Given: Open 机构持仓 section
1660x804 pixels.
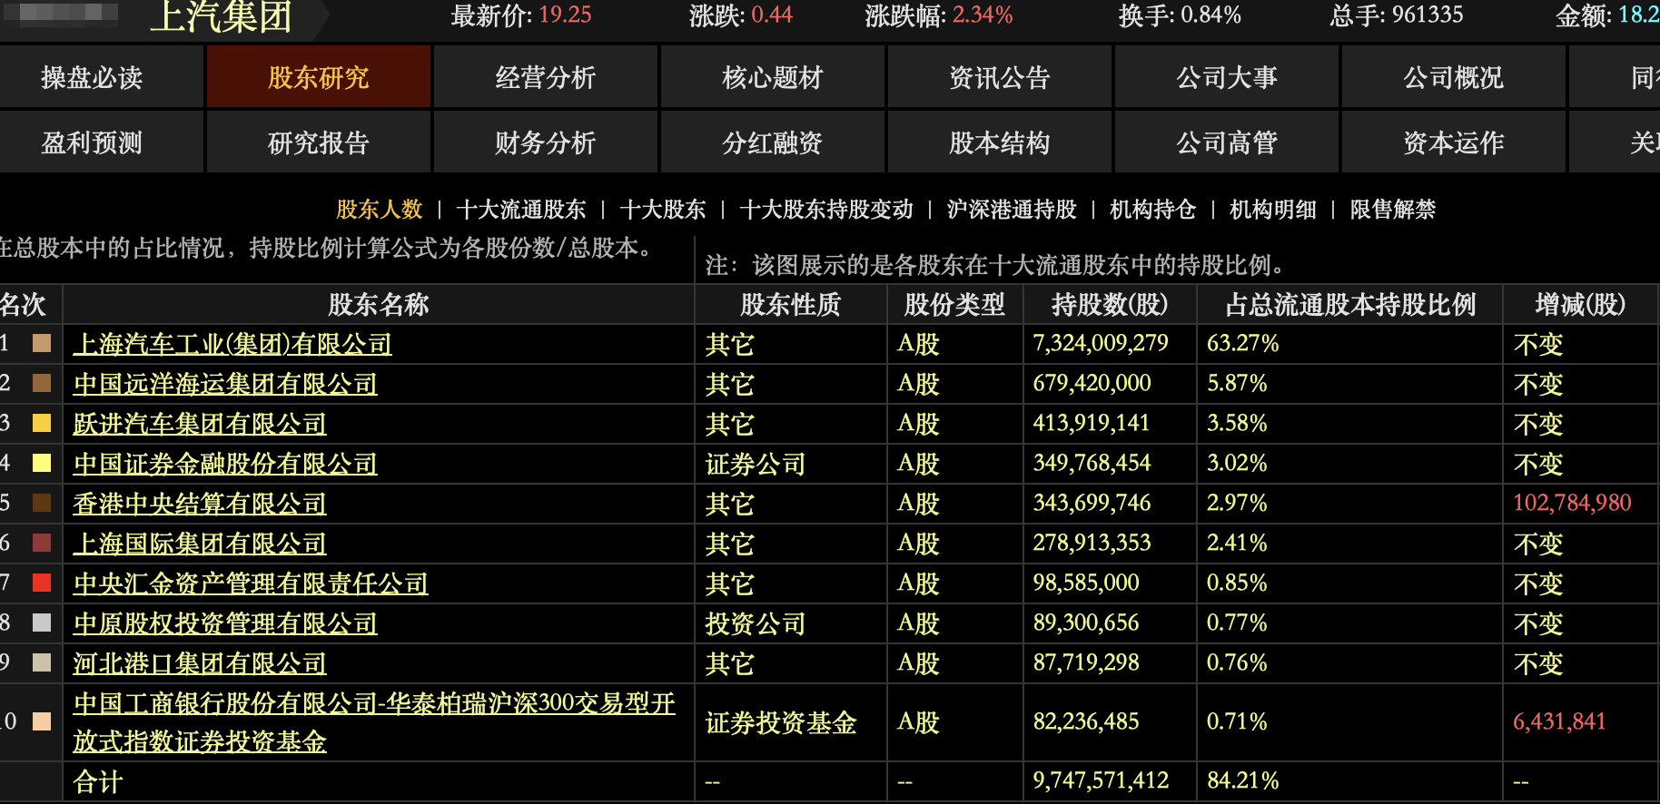Looking at the screenshot, I should pyautogui.click(x=1153, y=210).
